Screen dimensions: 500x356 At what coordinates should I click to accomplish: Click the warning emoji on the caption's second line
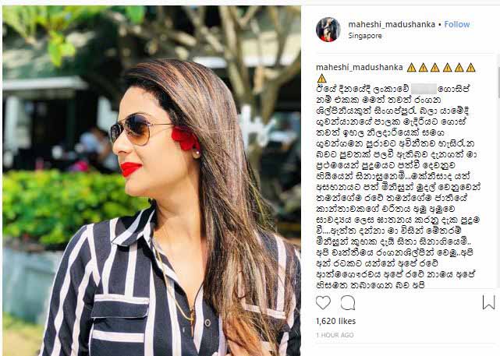321,78
